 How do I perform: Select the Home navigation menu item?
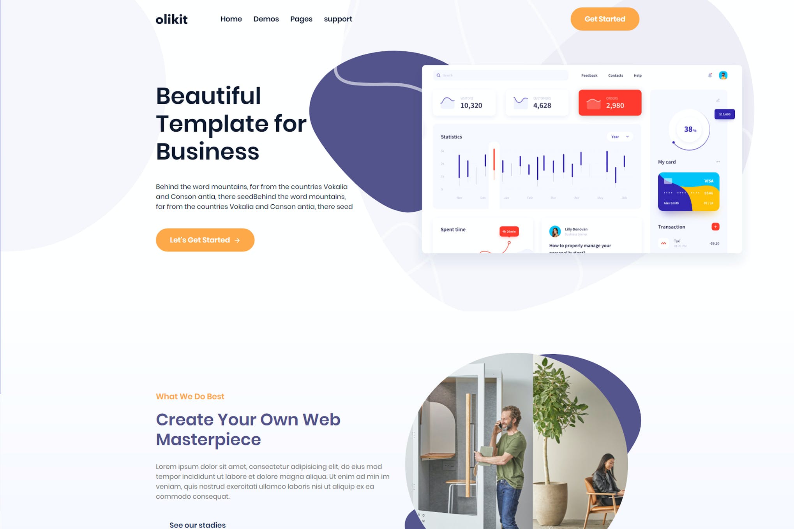231,19
